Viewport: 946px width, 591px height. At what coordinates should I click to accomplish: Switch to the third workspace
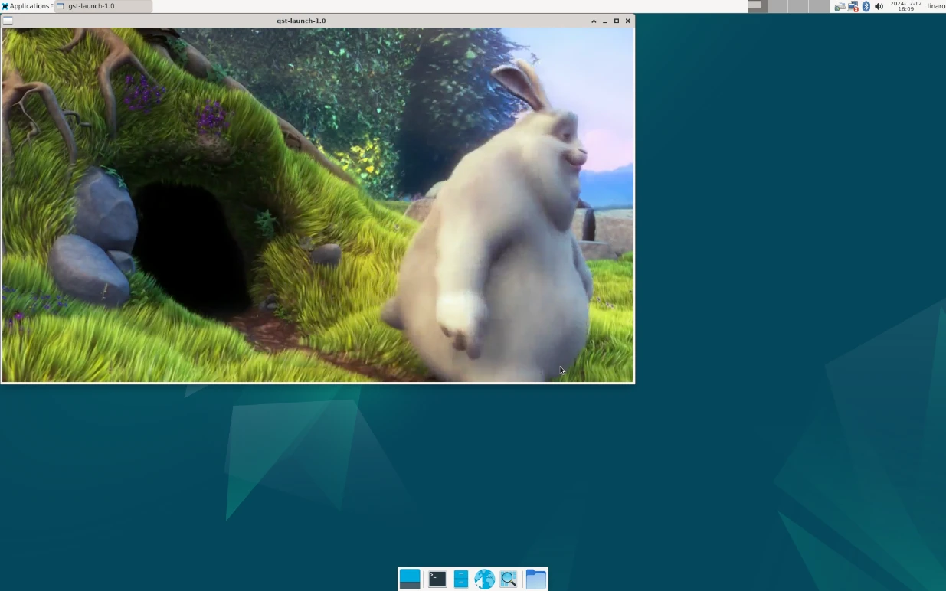click(798, 6)
